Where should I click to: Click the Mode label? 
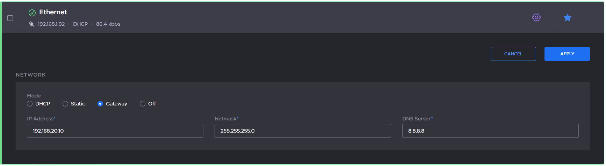[x=34, y=96]
